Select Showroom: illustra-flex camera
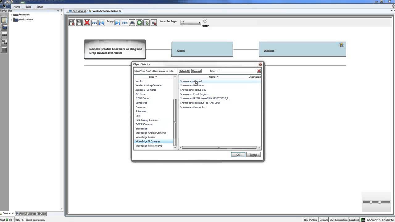Image resolution: width=395 pixels, height=222 pixels. point(193,107)
